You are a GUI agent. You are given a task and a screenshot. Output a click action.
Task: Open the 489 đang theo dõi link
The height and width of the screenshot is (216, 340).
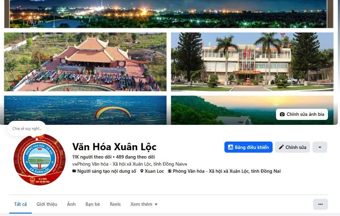tap(135, 157)
